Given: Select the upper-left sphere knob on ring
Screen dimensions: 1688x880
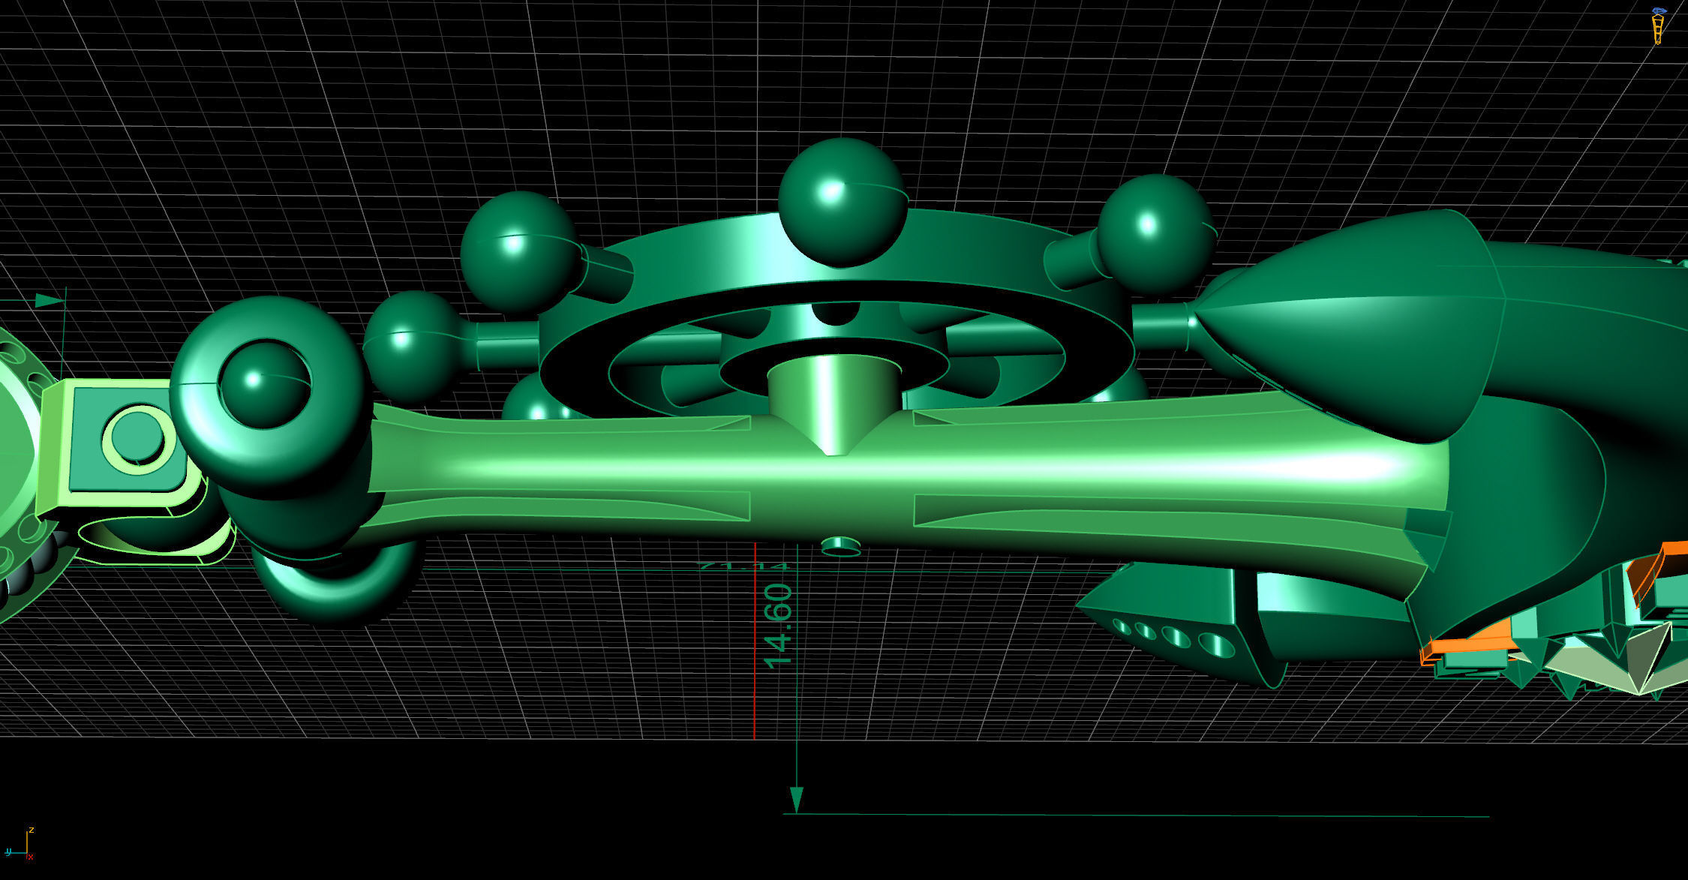Looking at the screenshot, I should tap(518, 251).
